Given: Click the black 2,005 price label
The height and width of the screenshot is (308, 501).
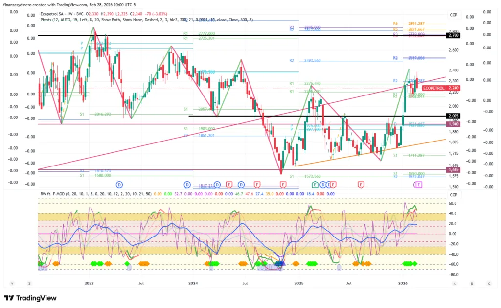Looking at the screenshot, I should click(453, 116).
